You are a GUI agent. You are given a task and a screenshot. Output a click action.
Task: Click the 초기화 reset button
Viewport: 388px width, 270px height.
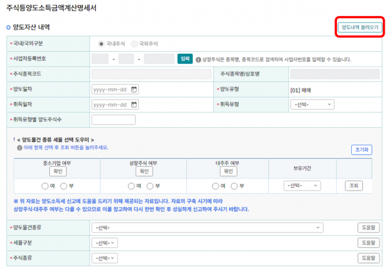point(362,149)
